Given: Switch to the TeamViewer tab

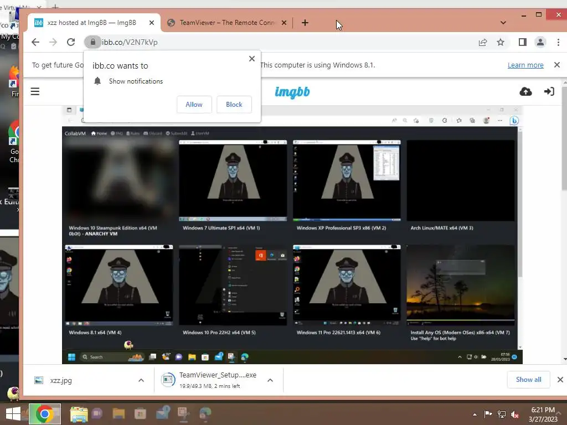Looking at the screenshot, I should pos(227,23).
